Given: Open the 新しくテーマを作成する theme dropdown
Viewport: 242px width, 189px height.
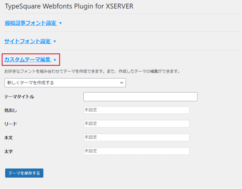Looking at the screenshot, I should click(x=65, y=83).
